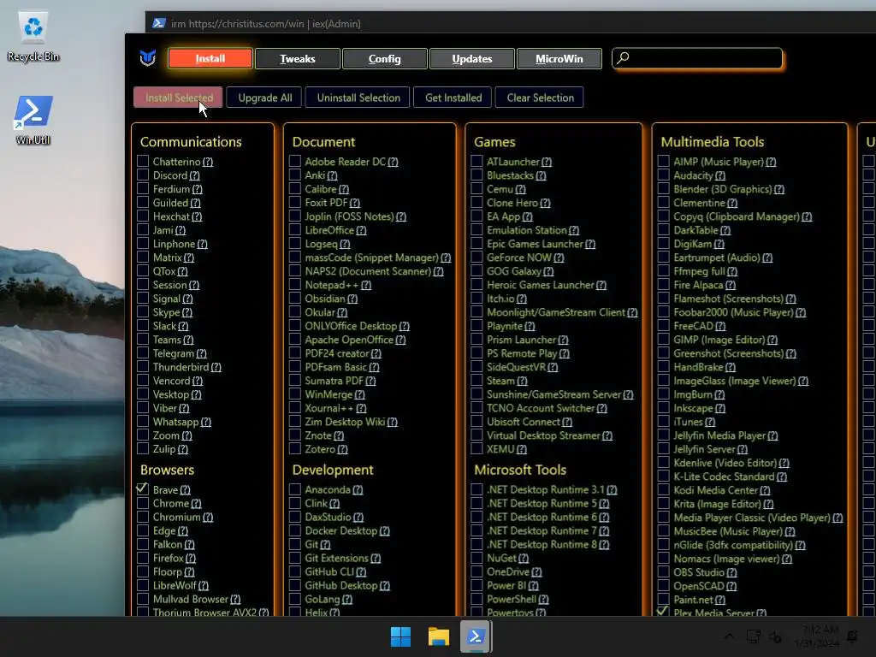The width and height of the screenshot is (876, 657).
Task: Enable the GIMP (Image Editor) checkbox
Action: [663, 339]
